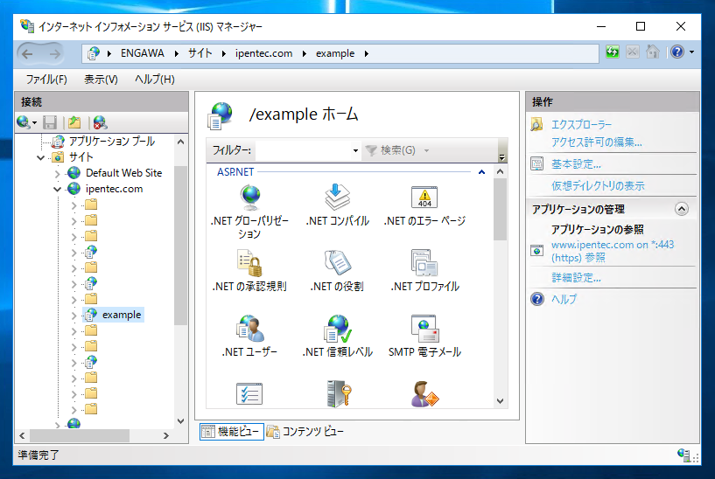The image size is (715, 479).
Task: Click the globe connect icon in 接続 toolbar
Action: (24, 122)
